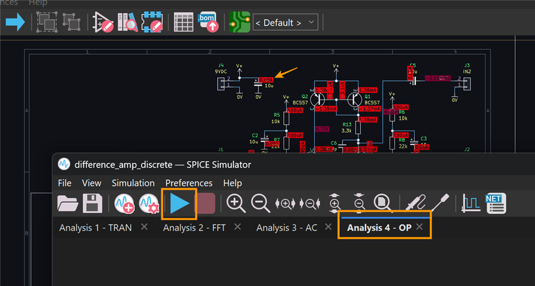Click the SPICE Simulator title bar app icon
Image resolution: width=535 pixels, height=286 pixels.
point(64,164)
